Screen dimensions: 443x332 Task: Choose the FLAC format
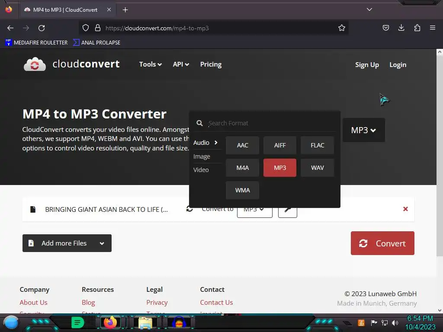pyautogui.click(x=317, y=145)
